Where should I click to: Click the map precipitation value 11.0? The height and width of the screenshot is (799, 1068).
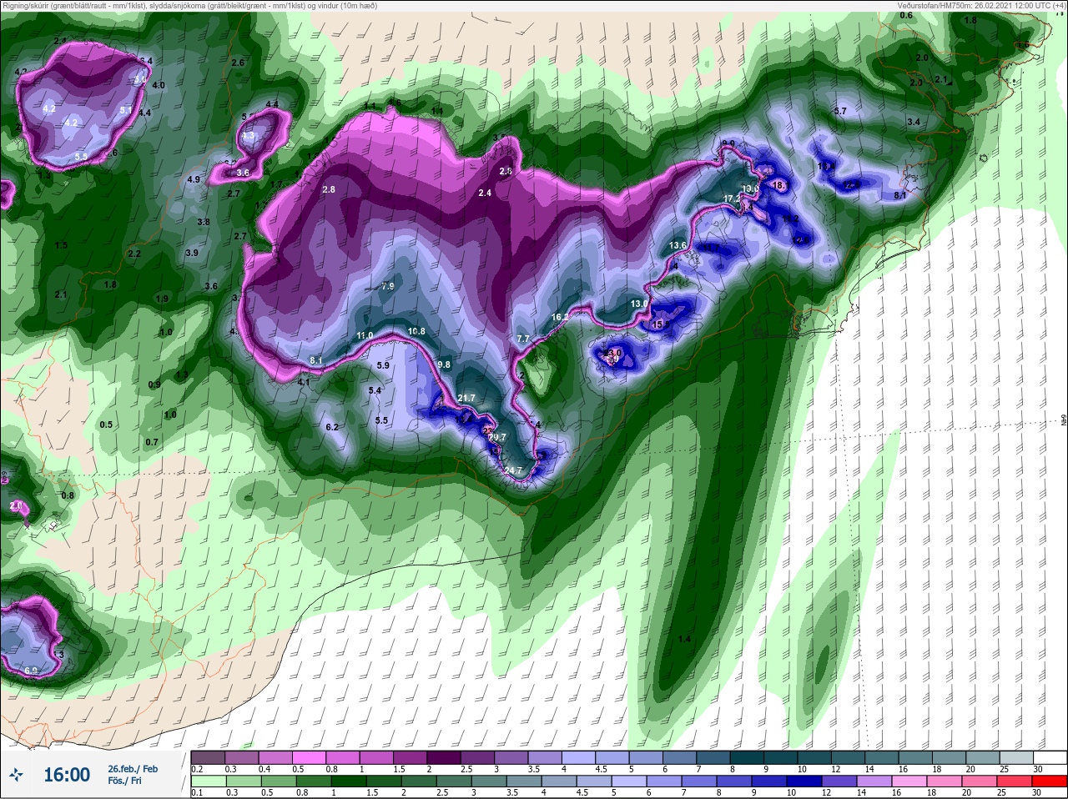(x=365, y=335)
